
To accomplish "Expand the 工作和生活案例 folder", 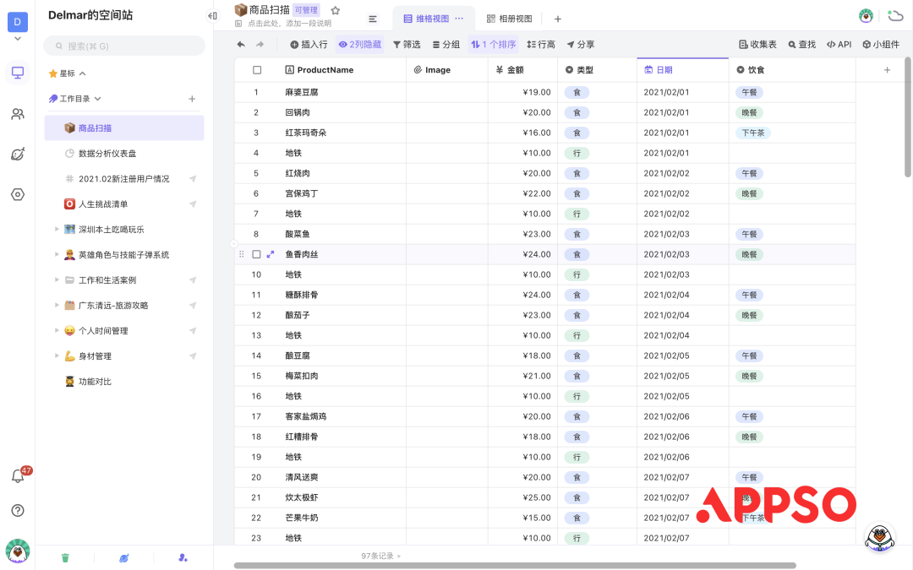I will point(57,280).
